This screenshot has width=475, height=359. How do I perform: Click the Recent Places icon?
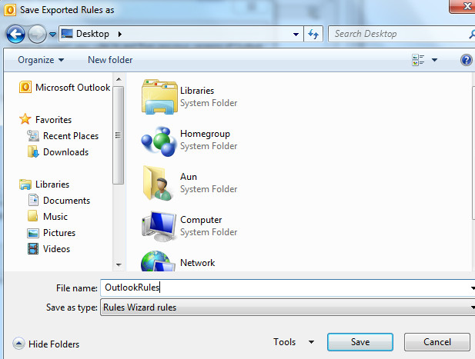tap(33, 135)
